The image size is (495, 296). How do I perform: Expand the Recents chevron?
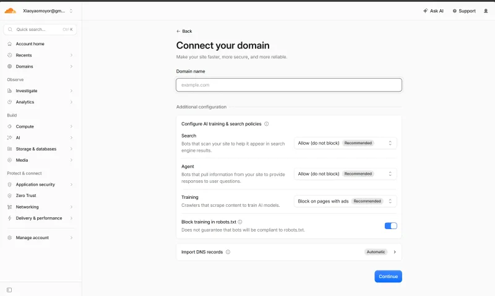click(71, 55)
